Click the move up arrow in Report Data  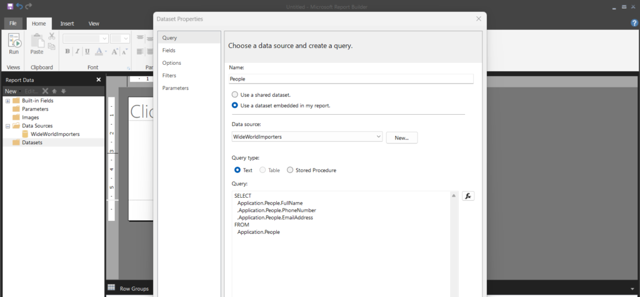[54, 91]
